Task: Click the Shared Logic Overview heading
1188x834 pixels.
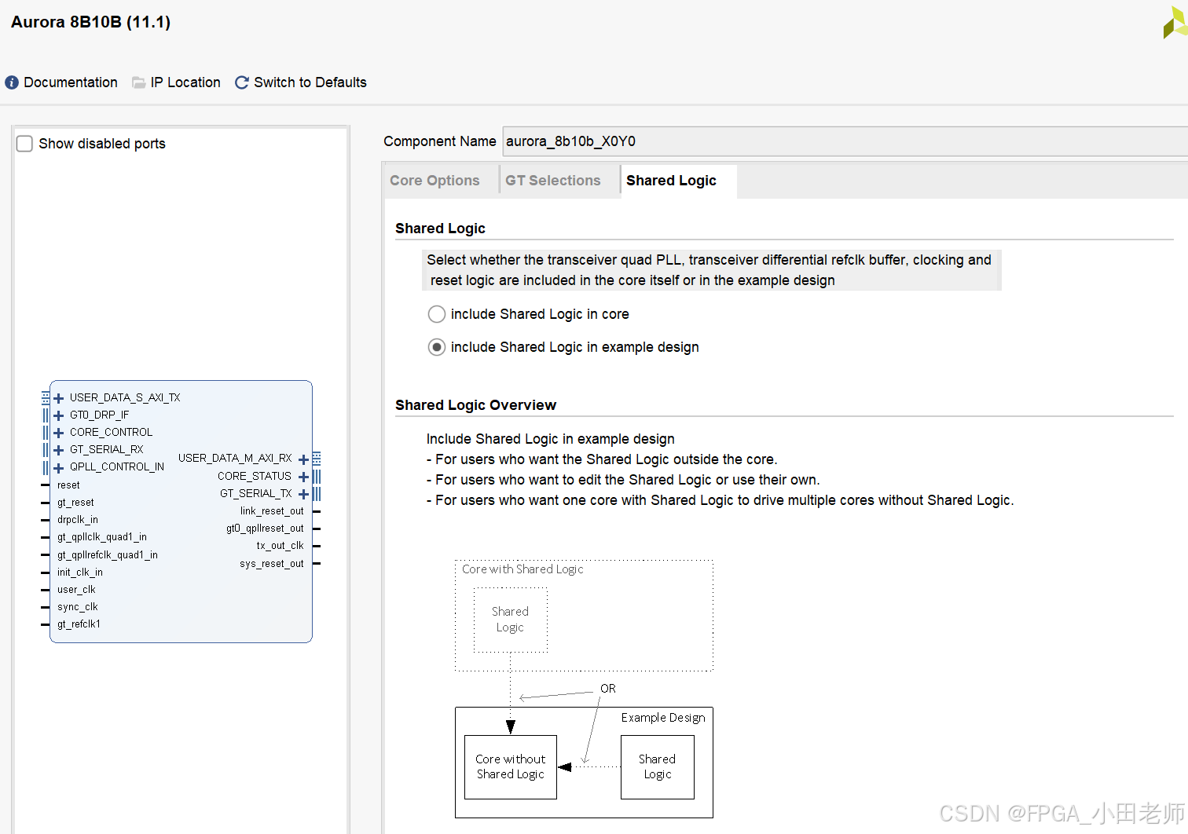Action: 475,405
